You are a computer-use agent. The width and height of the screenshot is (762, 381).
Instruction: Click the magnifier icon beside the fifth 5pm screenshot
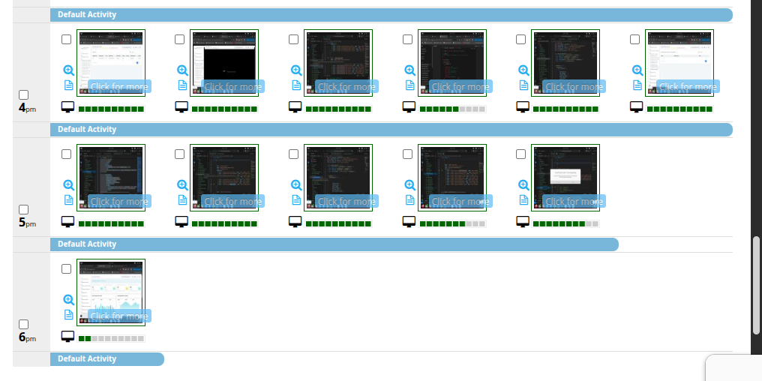click(523, 184)
